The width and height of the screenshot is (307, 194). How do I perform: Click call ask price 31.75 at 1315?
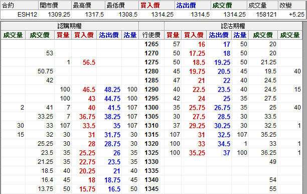[x=112, y=135]
